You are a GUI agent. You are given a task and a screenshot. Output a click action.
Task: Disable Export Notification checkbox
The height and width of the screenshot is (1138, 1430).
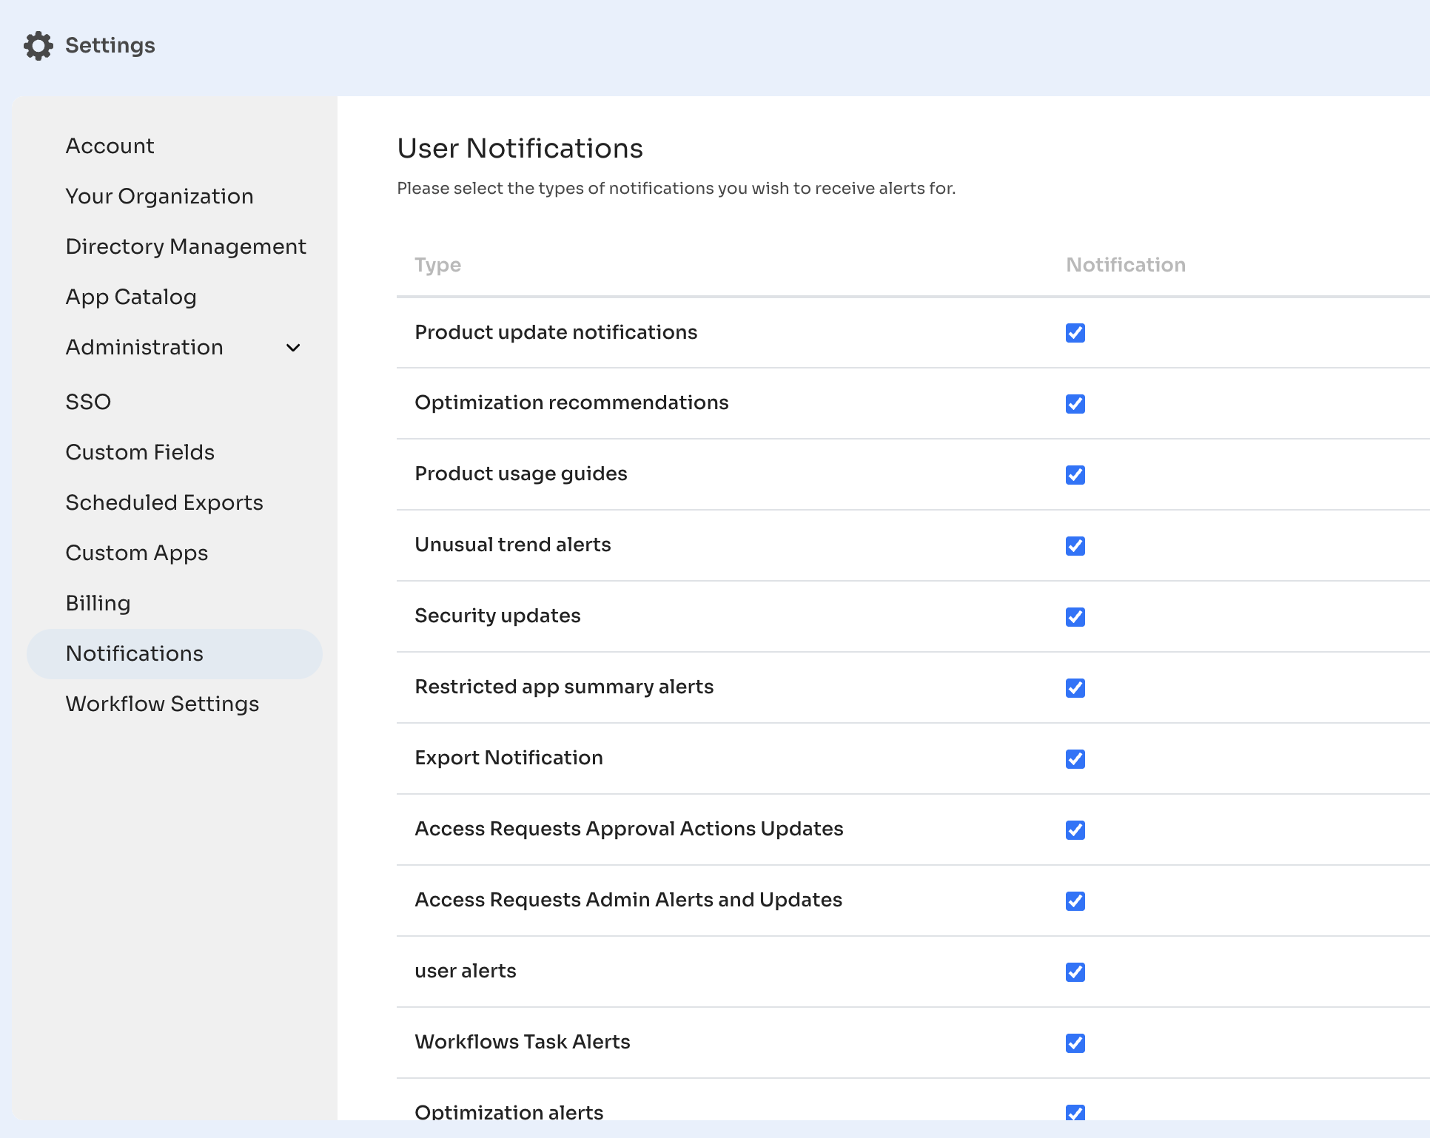1075,759
